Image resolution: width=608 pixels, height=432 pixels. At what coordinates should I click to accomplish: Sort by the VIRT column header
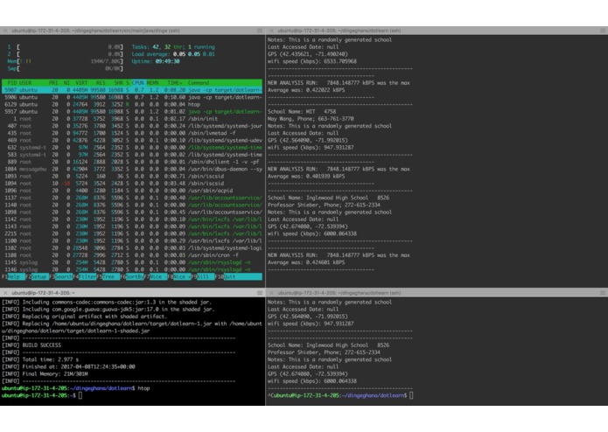point(81,83)
